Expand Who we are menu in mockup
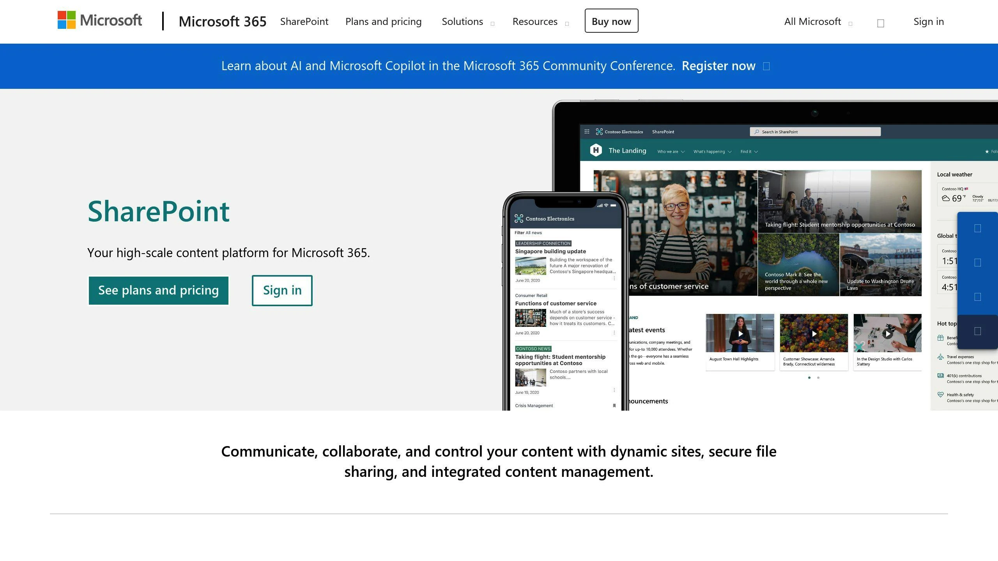This screenshot has height=561, width=998. (x=671, y=152)
